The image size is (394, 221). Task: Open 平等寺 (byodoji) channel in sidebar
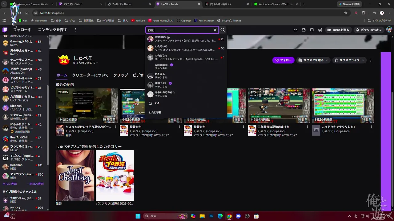tap(24, 71)
